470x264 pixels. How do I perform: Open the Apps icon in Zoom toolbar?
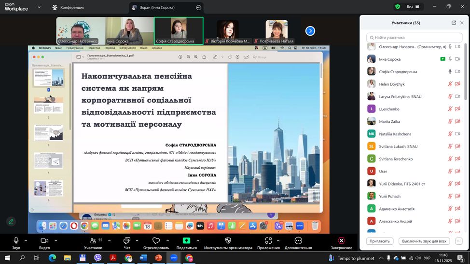point(268,240)
